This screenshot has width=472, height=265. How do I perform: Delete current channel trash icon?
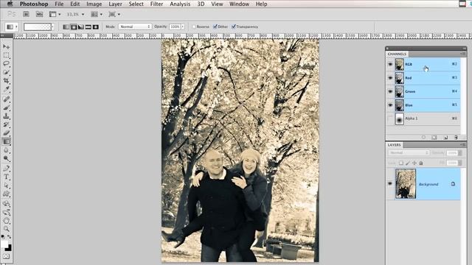pos(456,138)
